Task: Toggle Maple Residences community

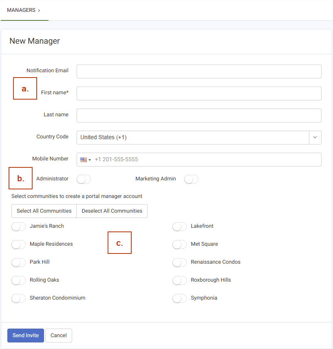Action: click(18, 245)
